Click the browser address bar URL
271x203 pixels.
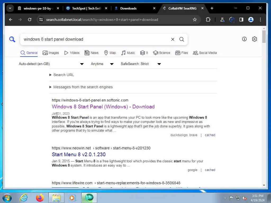click(102, 20)
